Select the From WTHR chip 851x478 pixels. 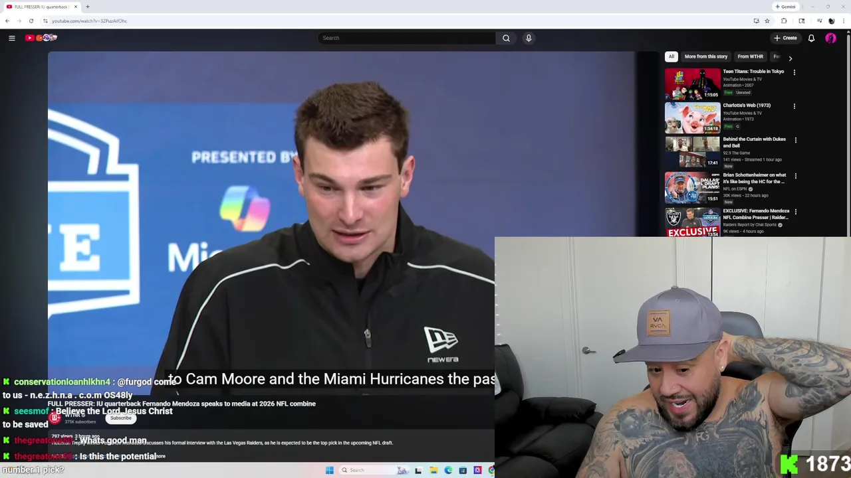click(x=751, y=56)
